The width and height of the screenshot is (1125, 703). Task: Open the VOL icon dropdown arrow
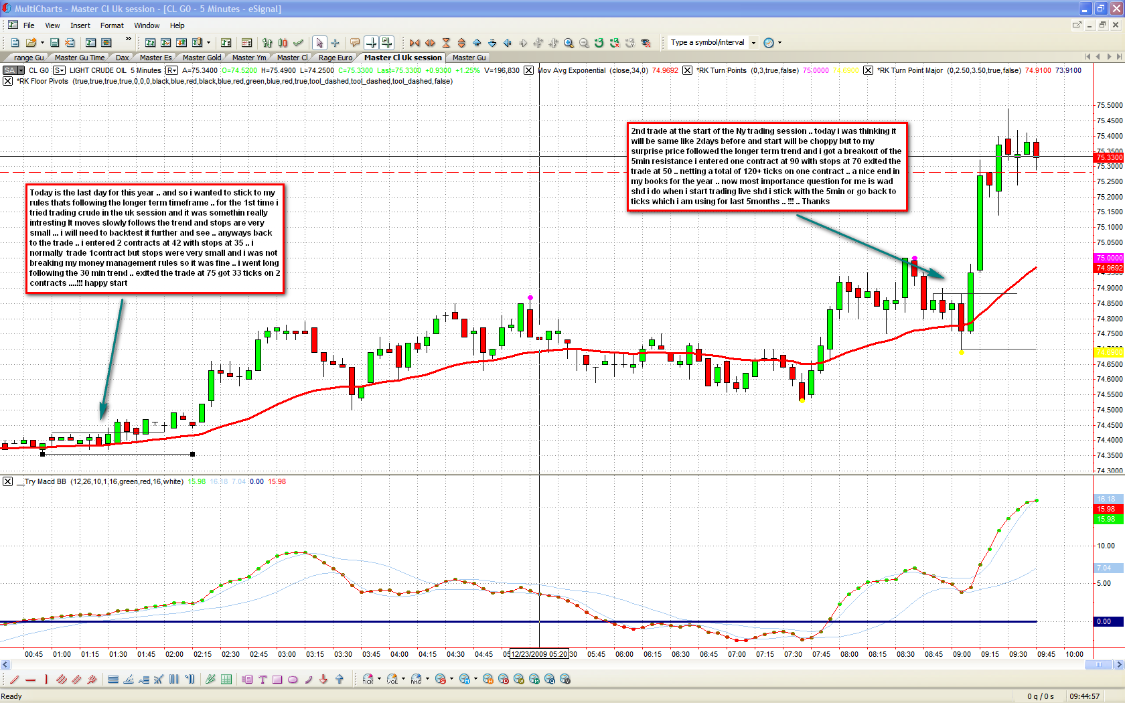pyautogui.click(x=403, y=679)
